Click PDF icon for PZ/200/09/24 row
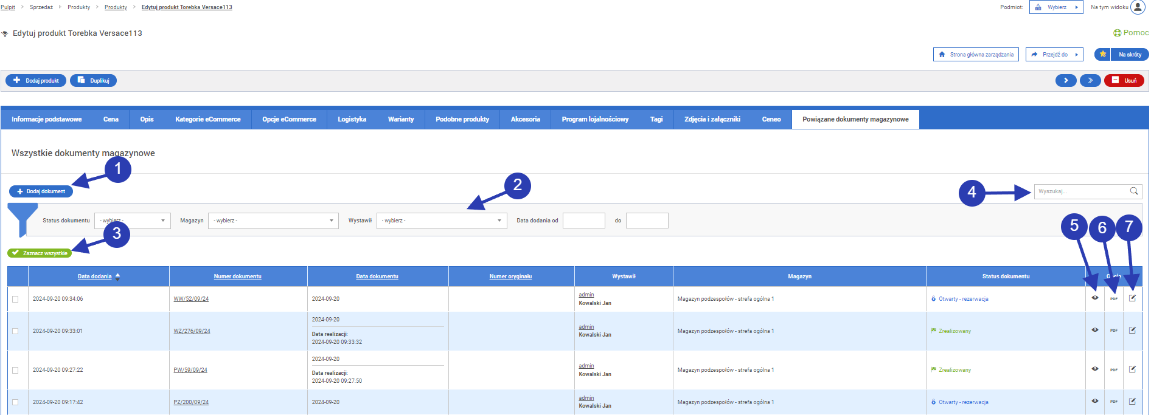Screen dimensions: 1151x415 point(1113,402)
